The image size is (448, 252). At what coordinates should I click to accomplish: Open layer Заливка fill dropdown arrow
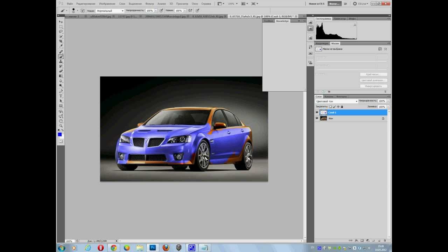388,107
